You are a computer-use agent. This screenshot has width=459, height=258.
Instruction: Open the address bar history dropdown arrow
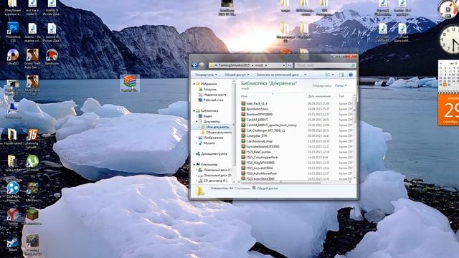tap(284, 65)
